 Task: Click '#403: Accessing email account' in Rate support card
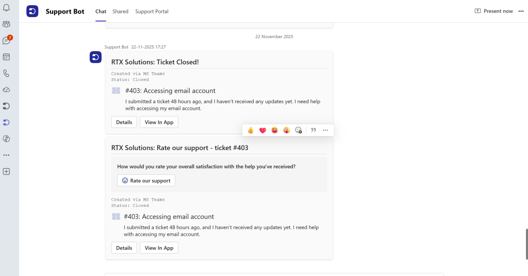[169, 217]
